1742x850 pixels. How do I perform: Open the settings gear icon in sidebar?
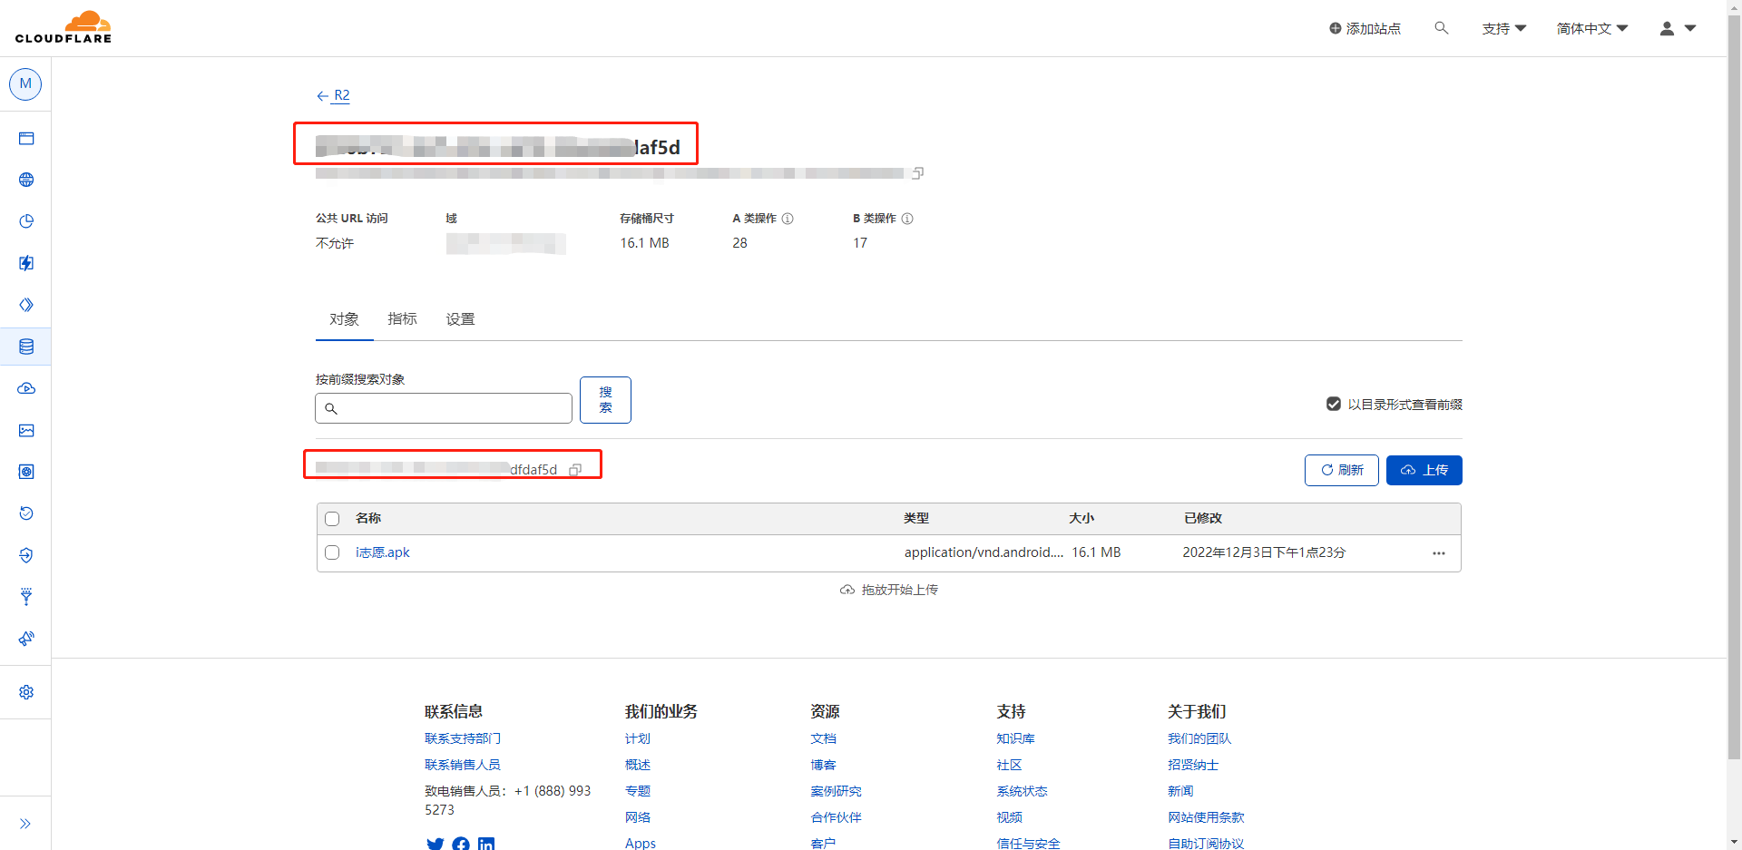pyautogui.click(x=26, y=692)
